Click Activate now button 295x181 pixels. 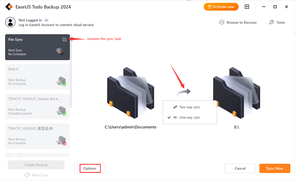tap(221, 7)
